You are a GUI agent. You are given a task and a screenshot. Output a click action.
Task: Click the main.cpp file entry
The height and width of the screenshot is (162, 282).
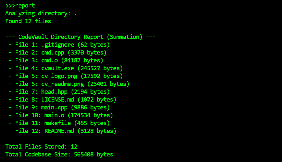(59, 107)
